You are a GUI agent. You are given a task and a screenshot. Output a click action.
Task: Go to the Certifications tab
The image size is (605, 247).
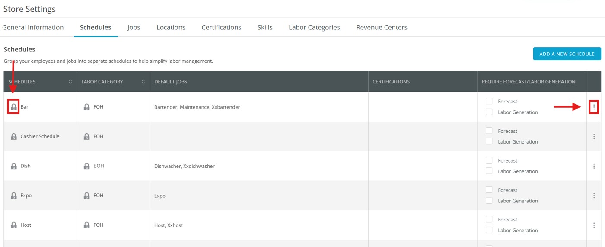(x=221, y=27)
